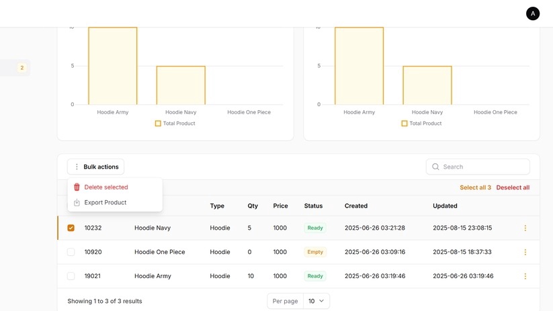Sort table by Created column
The height and width of the screenshot is (311, 553).
click(356, 206)
